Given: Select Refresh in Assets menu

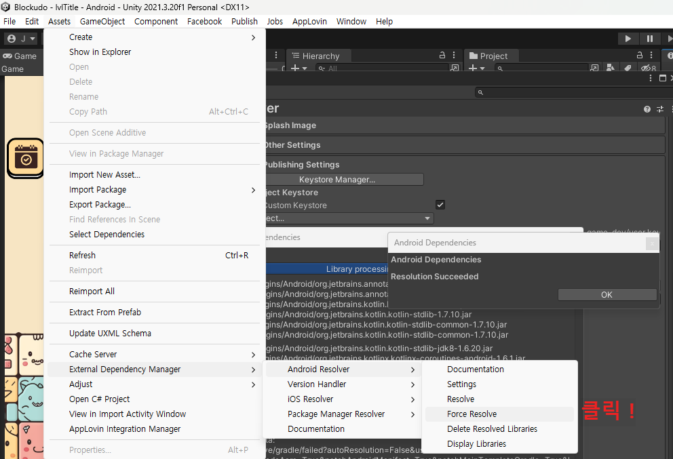Looking at the screenshot, I should click(155, 255).
